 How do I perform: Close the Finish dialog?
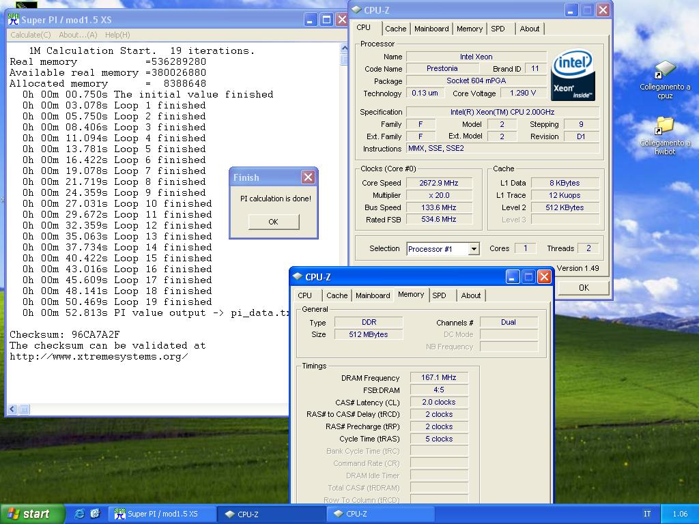[308, 177]
